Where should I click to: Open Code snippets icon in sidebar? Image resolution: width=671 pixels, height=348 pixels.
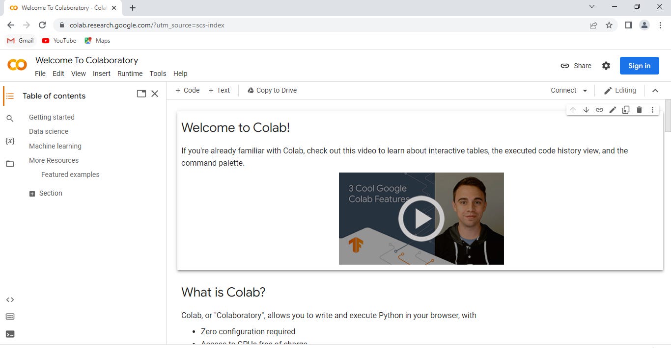[x=10, y=299]
